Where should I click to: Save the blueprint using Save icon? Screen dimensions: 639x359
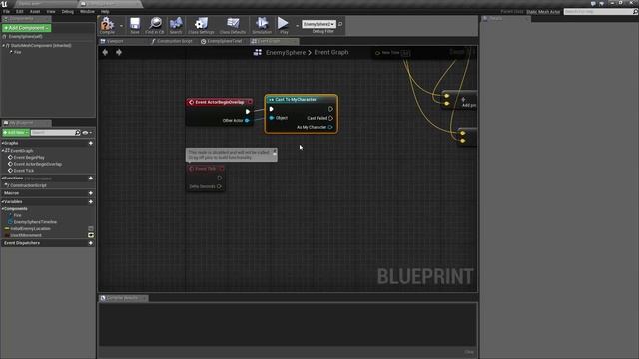135,25
